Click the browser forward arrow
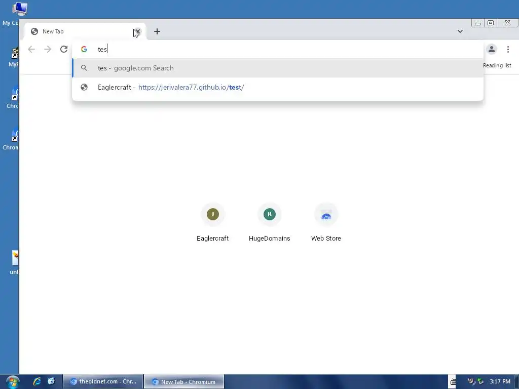 pos(48,49)
